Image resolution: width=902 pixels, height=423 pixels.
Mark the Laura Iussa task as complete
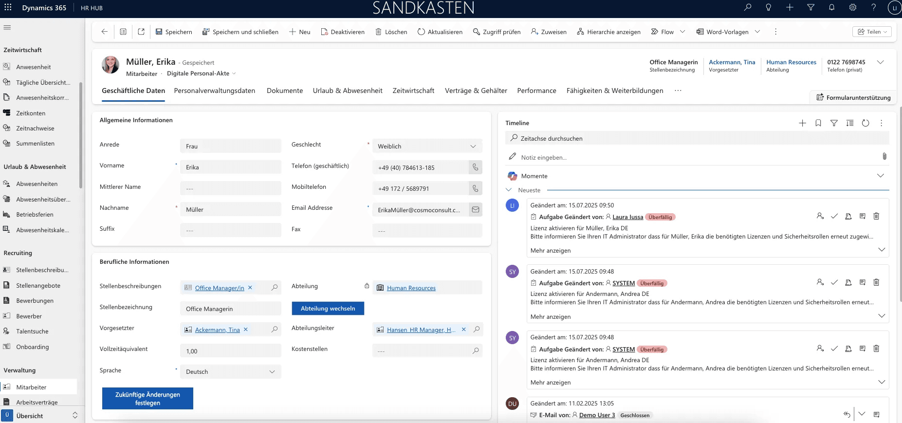[x=834, y=216]
